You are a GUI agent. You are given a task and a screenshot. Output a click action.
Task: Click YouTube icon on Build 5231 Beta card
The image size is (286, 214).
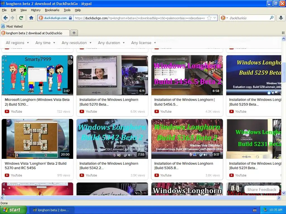pyautogui.click(x=231, y=175)
